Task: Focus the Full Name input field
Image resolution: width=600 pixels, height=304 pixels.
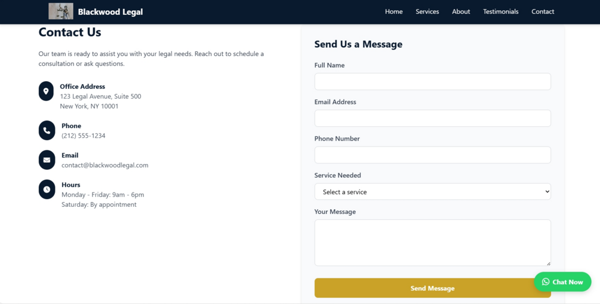Action: coord(432,82)
